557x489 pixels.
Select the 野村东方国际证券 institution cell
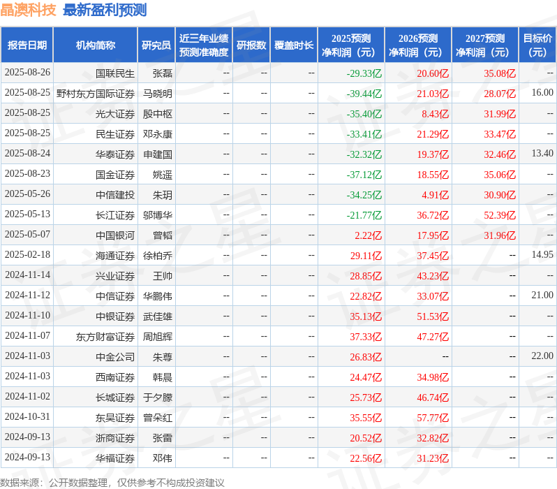click(x=96, y=94)
